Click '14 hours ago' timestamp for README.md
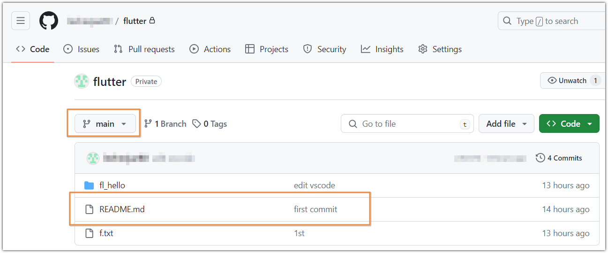Image resolution: width=608 pixels, height=253 pixels. [x=566, y=209]
